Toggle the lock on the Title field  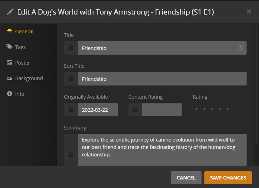[x=71, y=48]
